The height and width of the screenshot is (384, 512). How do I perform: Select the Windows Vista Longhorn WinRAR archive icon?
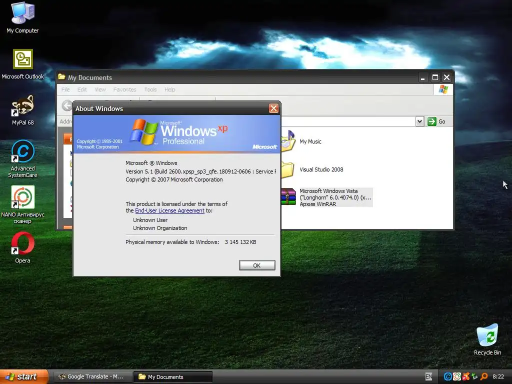[288, 197]
